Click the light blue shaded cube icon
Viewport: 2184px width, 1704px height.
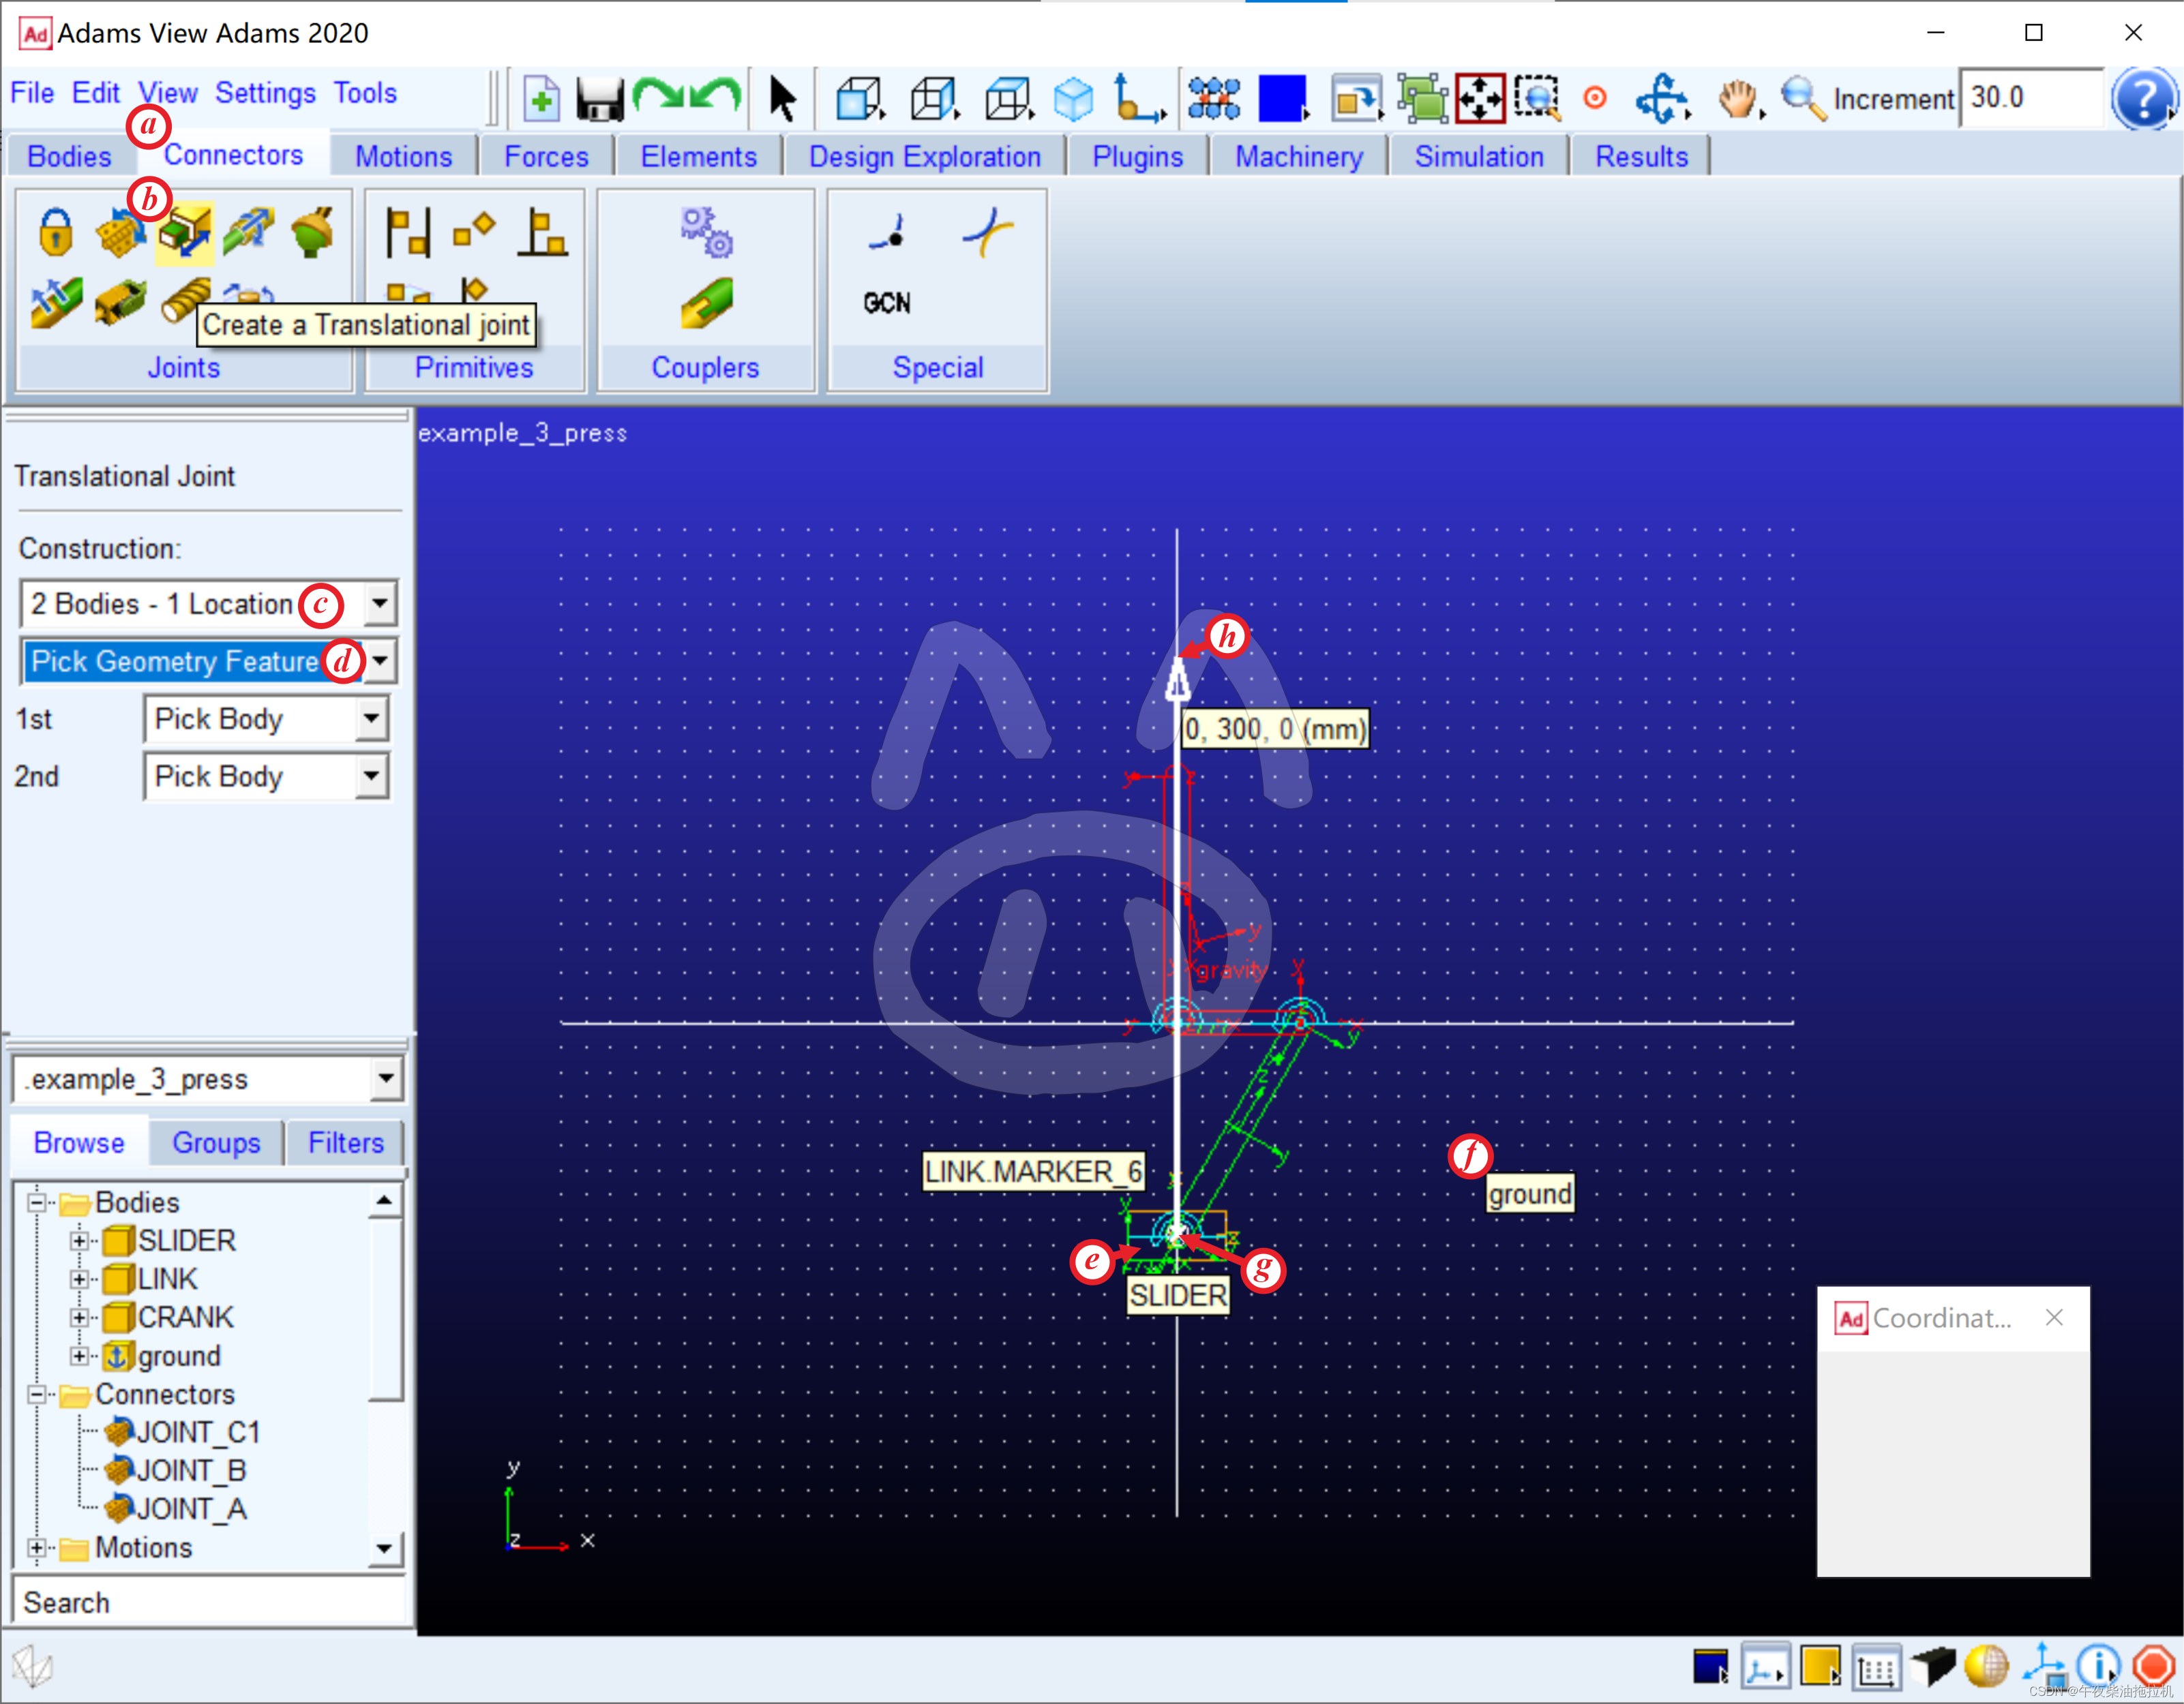pos(1073,99)
